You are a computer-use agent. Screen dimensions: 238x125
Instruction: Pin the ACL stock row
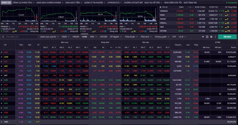point(1,94)
